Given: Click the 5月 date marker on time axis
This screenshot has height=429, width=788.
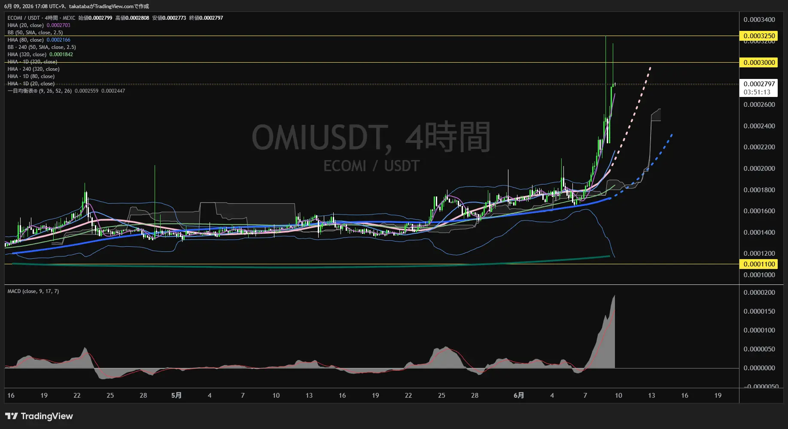Looking at the screenshot, I should (x=176, y=396).
